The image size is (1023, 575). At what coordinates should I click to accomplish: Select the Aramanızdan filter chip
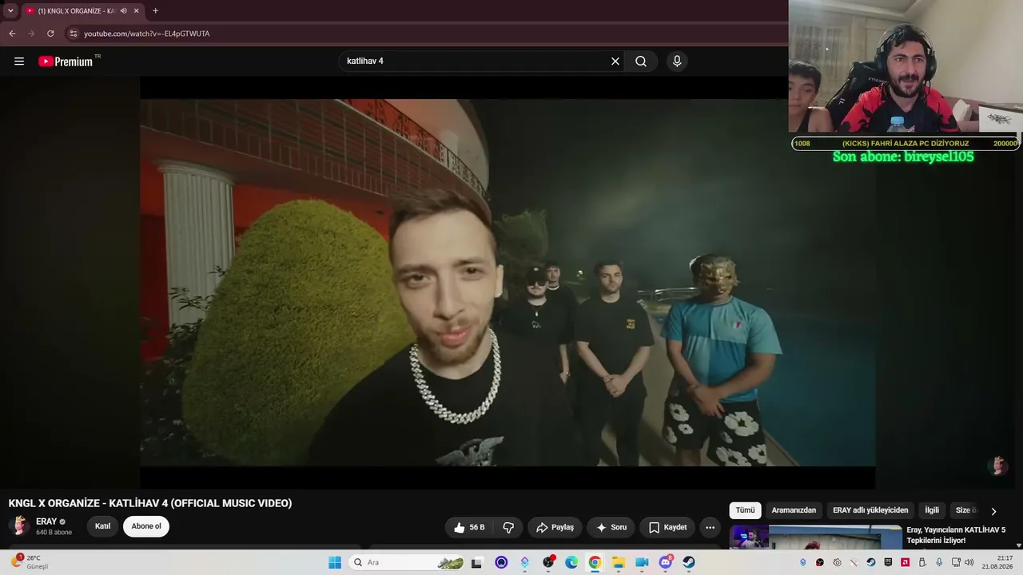[794, 510]
